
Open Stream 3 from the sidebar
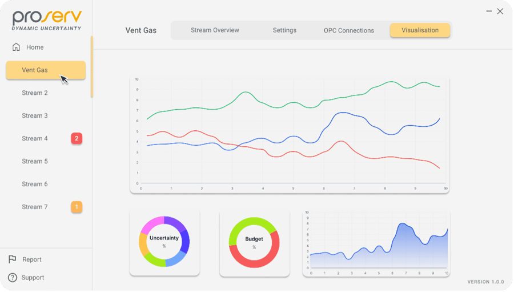(35, 116)
